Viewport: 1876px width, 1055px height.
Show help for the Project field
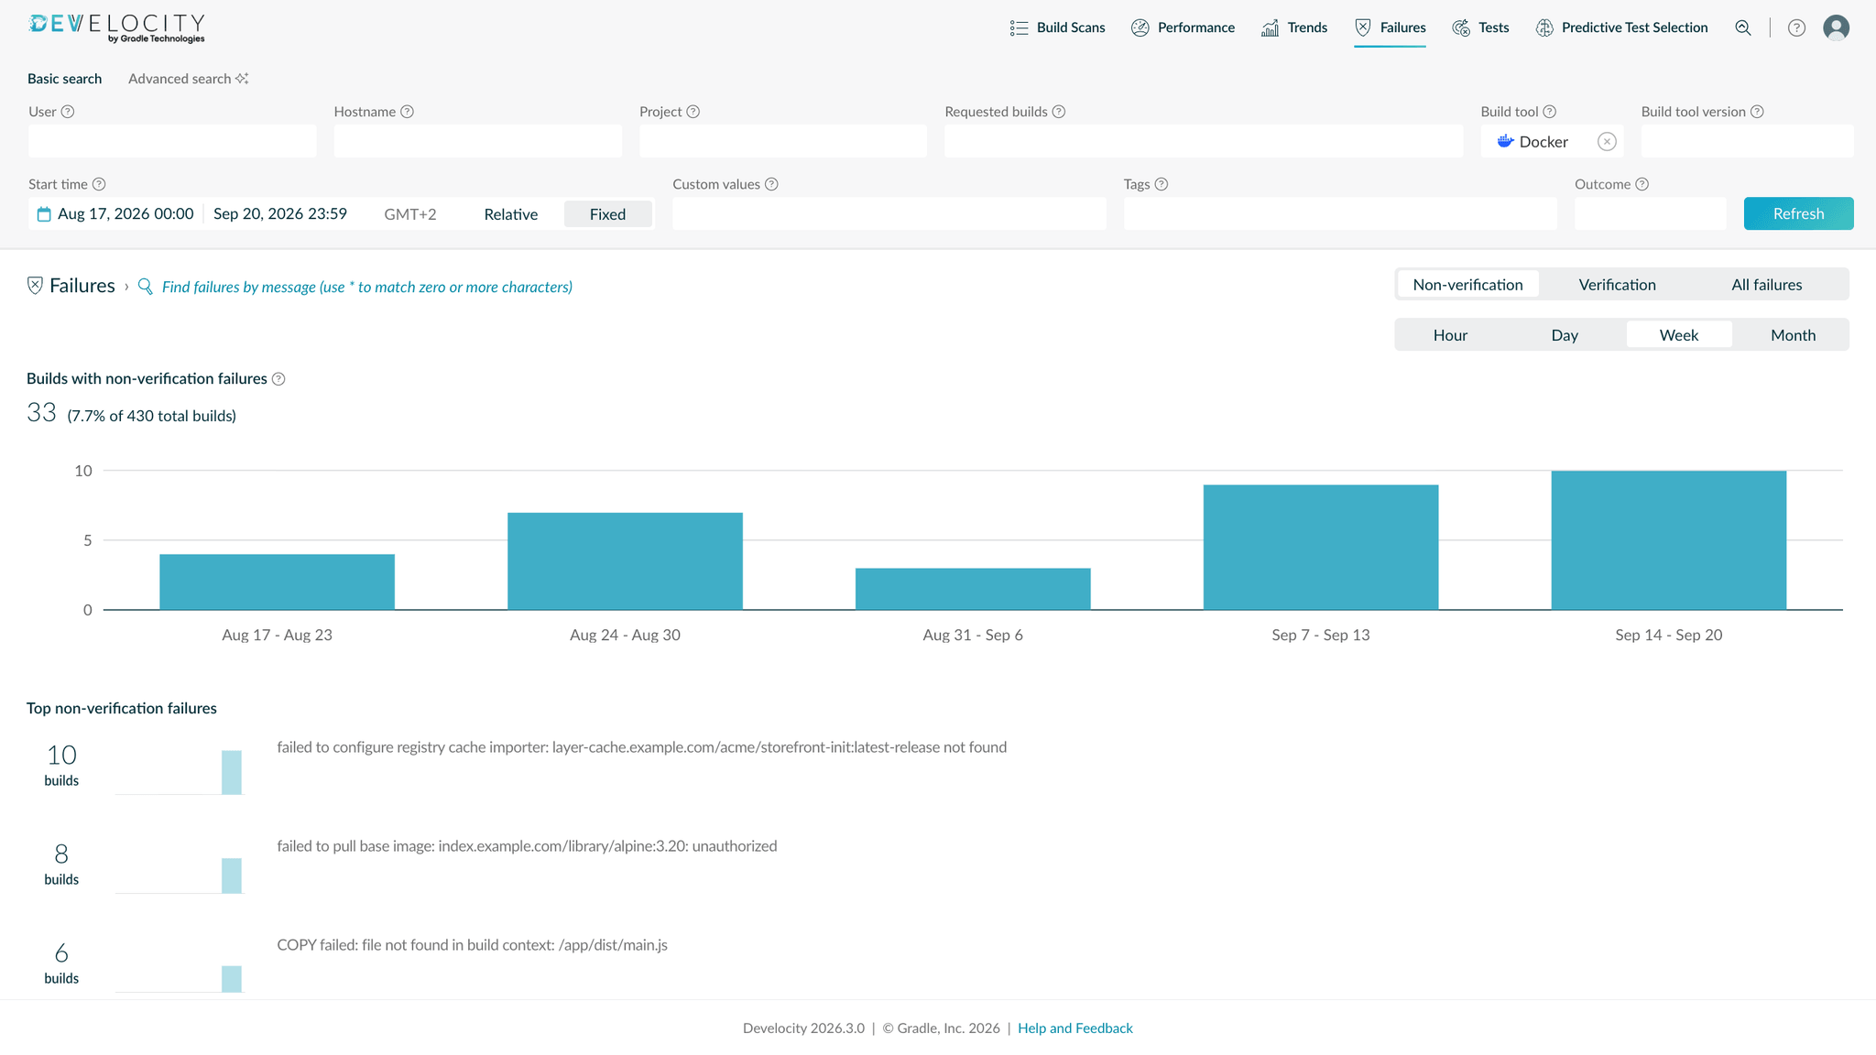(x=693, y=112)
